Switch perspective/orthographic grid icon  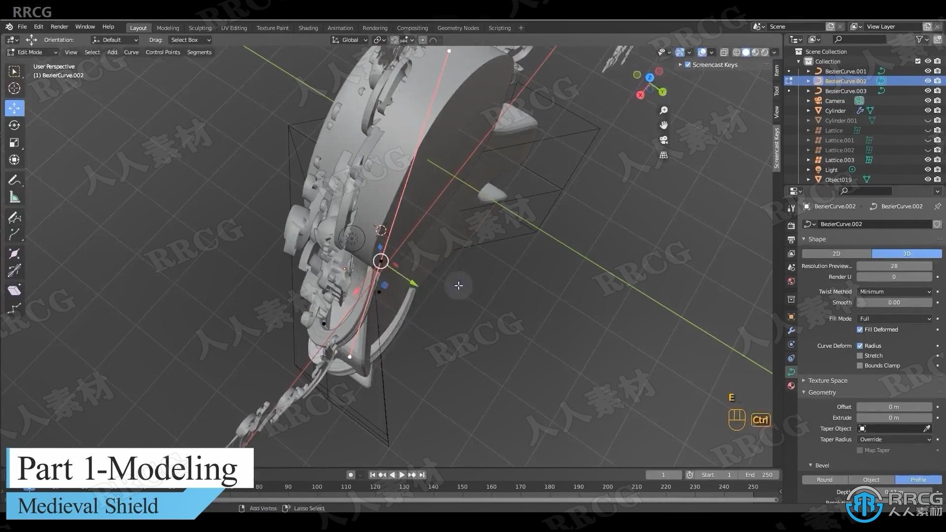point(664,155)
